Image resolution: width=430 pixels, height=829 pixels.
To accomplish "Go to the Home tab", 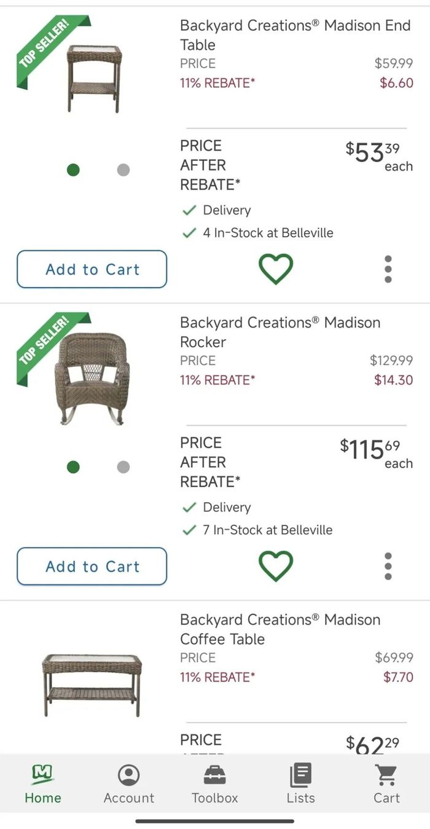I will click(x=43, y=784).
